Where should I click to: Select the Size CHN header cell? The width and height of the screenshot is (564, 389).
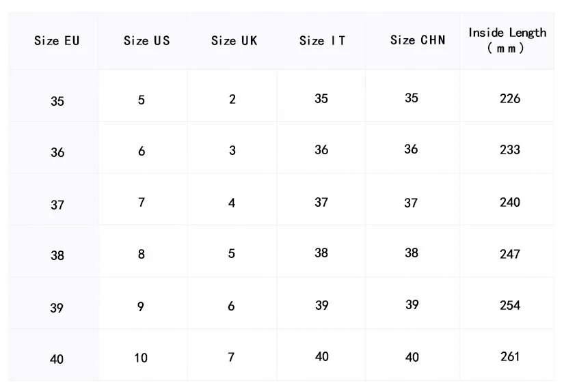418,40
